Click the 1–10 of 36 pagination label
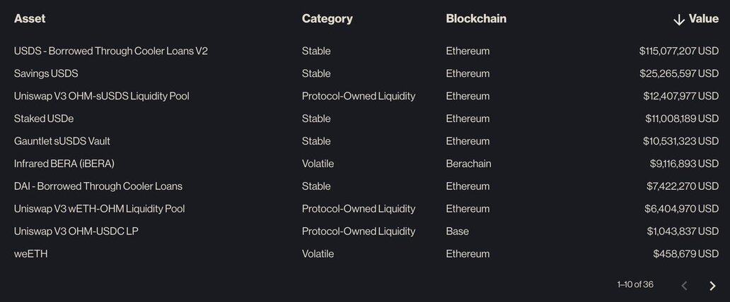Screen dimensions: 730x302 (x=635, y=284)
